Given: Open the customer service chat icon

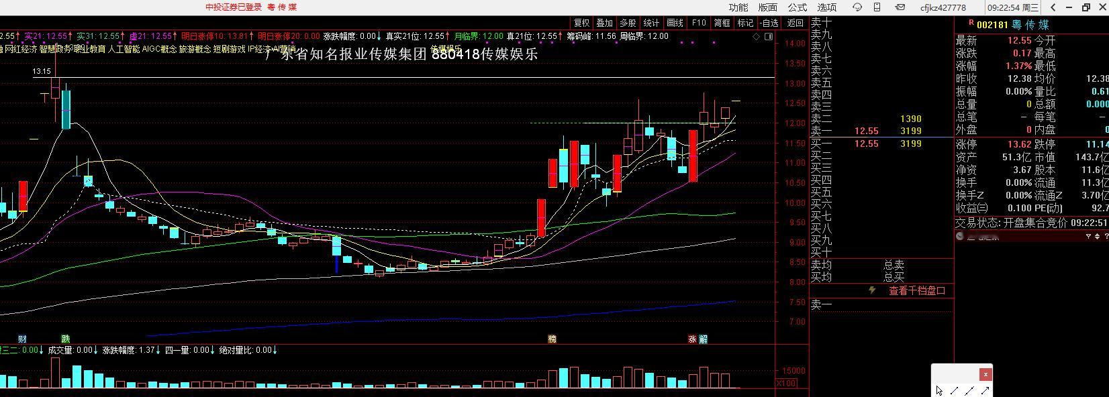Looking at the screenshot, I should pyautogui.click(x=857, y=7).
